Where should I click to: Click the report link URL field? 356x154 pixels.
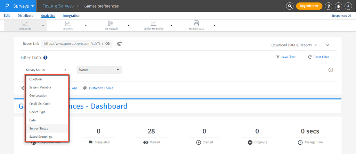[73, 44]
